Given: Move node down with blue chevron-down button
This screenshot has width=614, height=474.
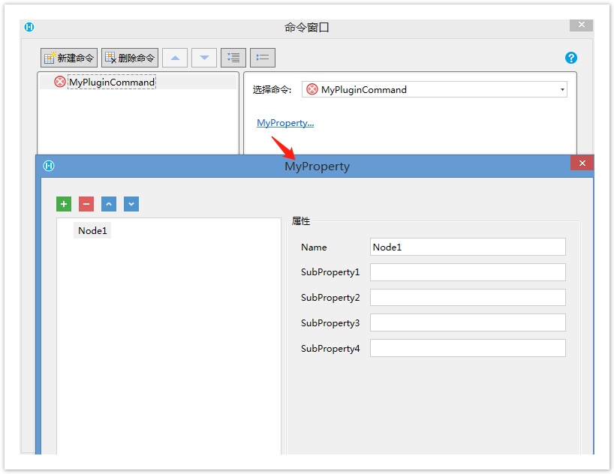Looking at the screenshot, I should (x=131, y=204).
